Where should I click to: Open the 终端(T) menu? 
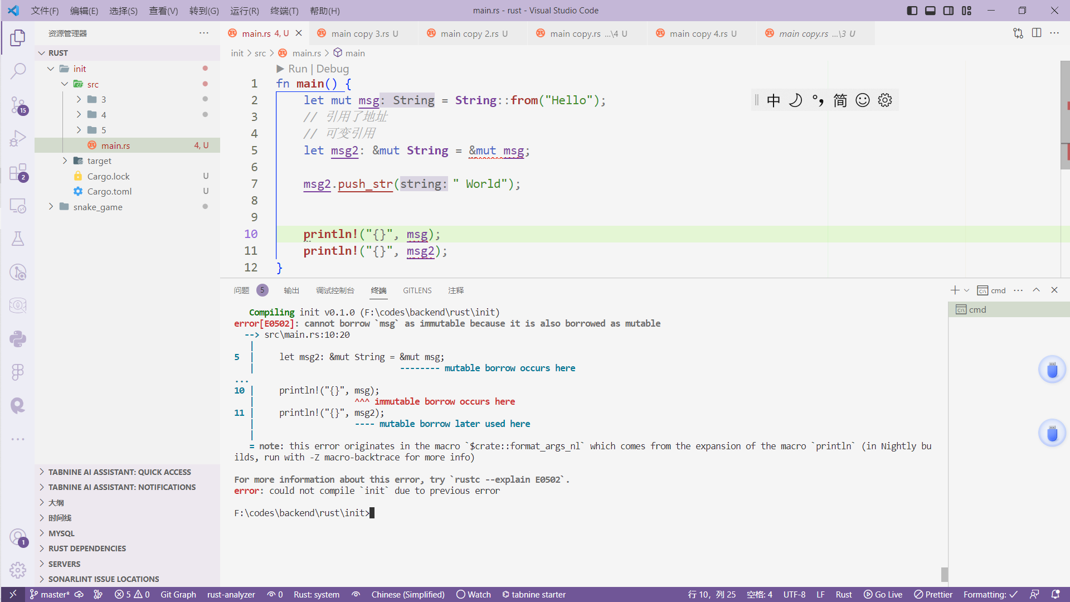[x=284, y=11]
